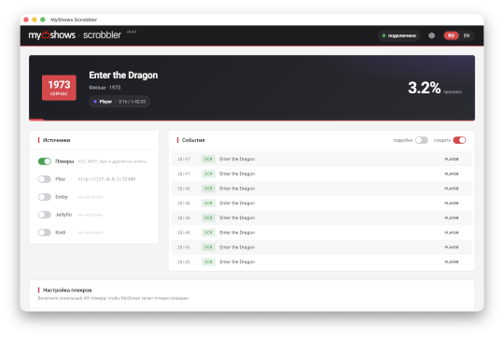Click the Player 3:16 / 1:42:33 pill
This screenshot has height=338, width=504.
click(x=119, y=102)
